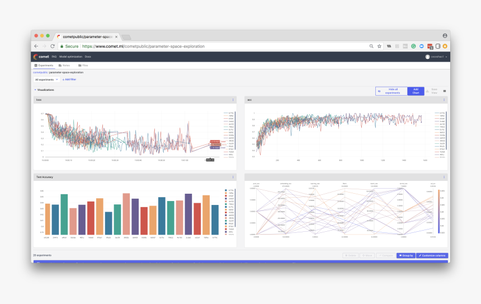The width and height of the screenshot is (481, 304).
Task: Click the Move button above experiments table
Action: [x=367, y=255]
